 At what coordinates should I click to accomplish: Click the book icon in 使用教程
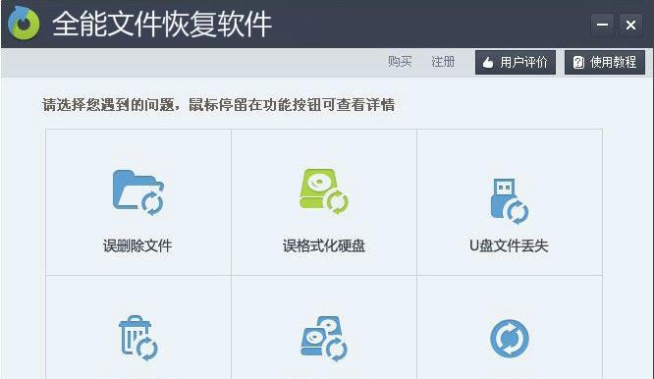click(x=578, y=62)
